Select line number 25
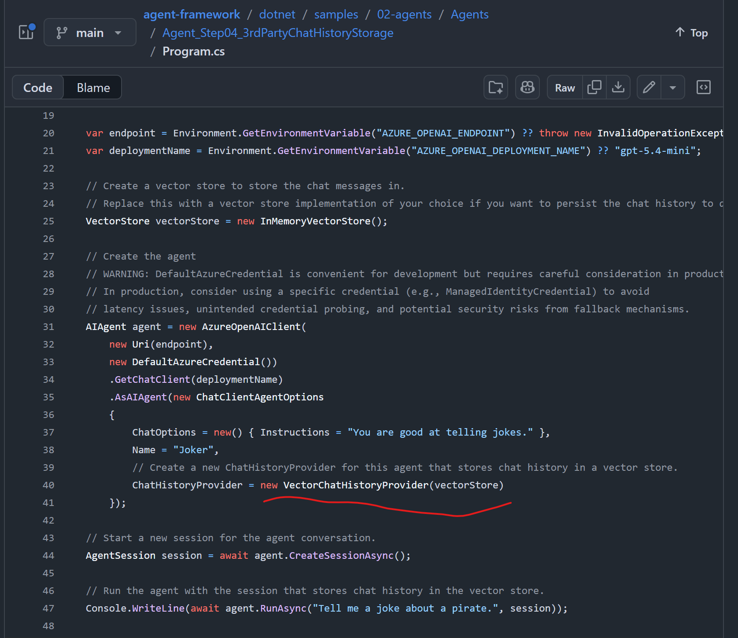The width and height of the screenshot is (738, 638). [x=48, y=221]
